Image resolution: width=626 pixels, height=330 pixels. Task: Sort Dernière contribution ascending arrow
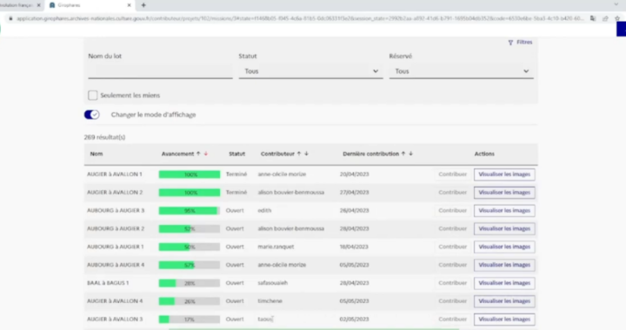click(x=403, y=154)
